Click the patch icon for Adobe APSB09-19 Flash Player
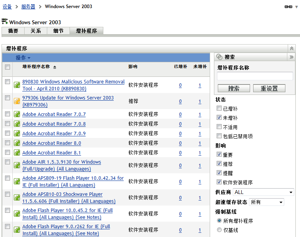300x237 pixels. 17,181
